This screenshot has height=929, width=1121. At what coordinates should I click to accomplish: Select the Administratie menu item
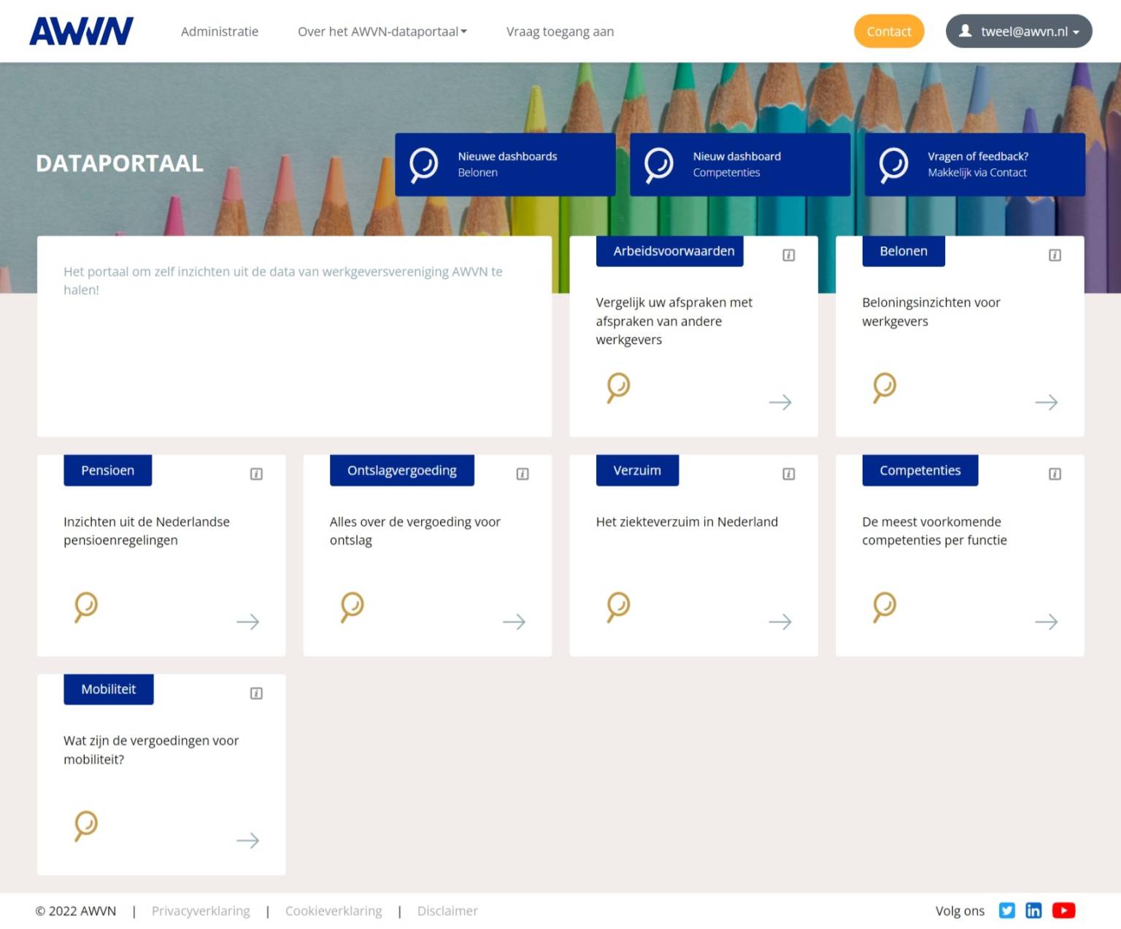219,31
